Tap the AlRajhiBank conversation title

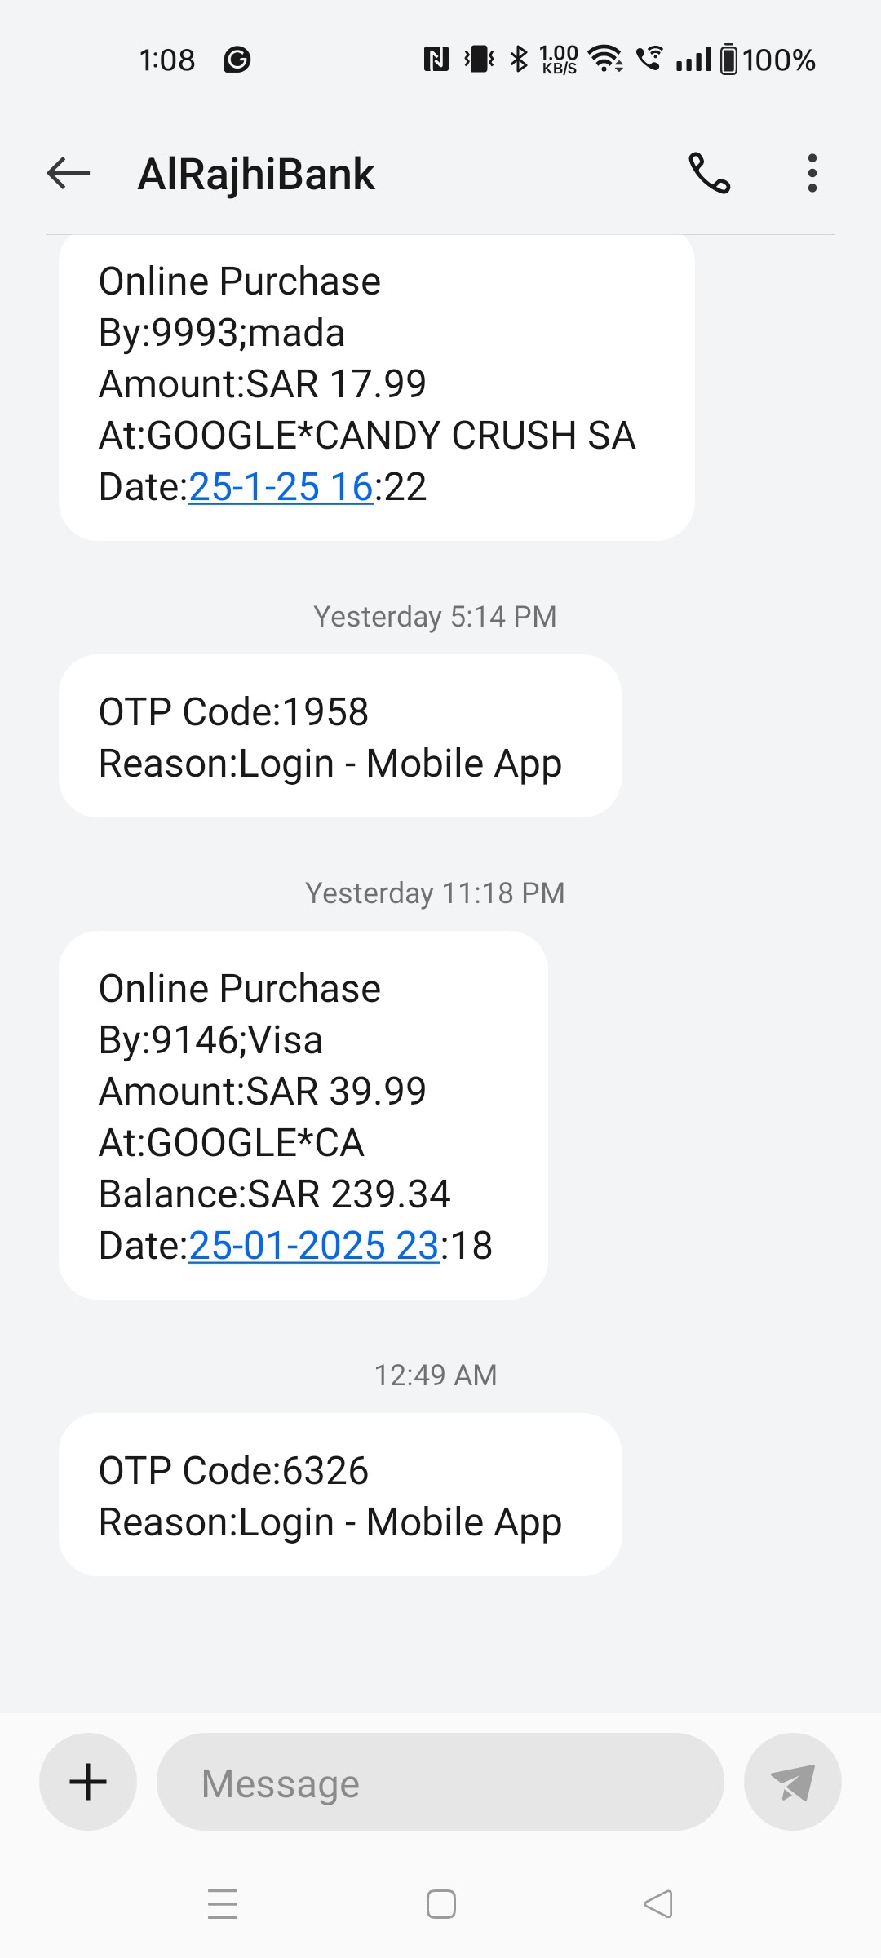point(256,174)
